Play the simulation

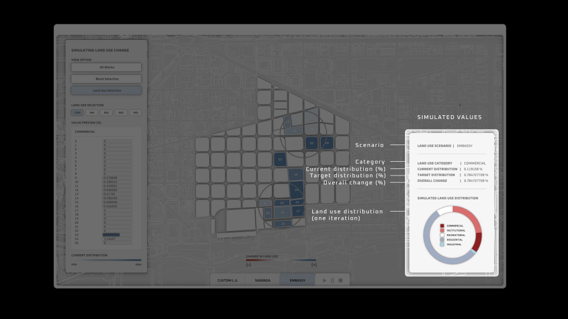click(324, 280)
